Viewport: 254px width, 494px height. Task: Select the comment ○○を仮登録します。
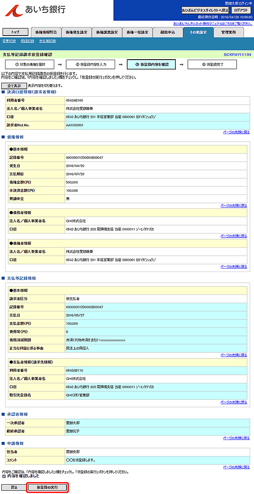tap(81, 460)
